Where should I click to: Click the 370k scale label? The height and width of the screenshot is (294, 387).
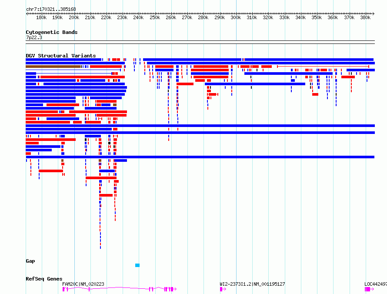pos(349,17)
